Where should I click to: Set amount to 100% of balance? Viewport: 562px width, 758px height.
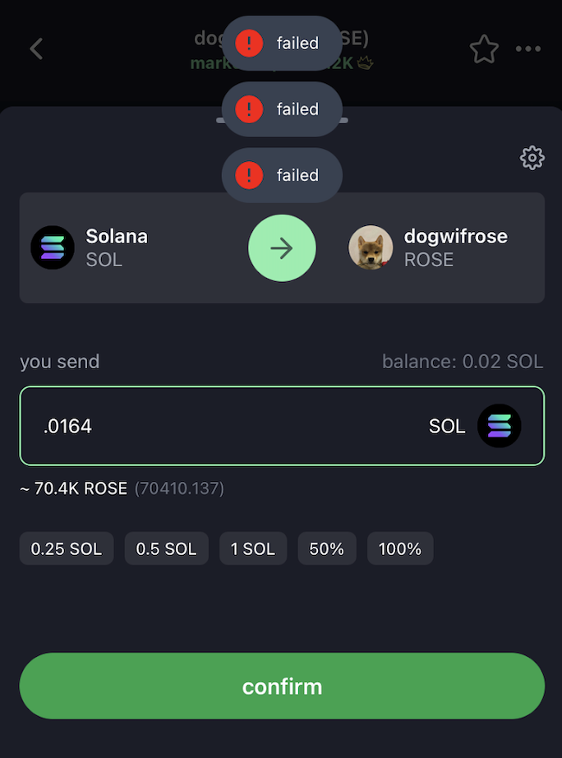click(x=400, y=548)
